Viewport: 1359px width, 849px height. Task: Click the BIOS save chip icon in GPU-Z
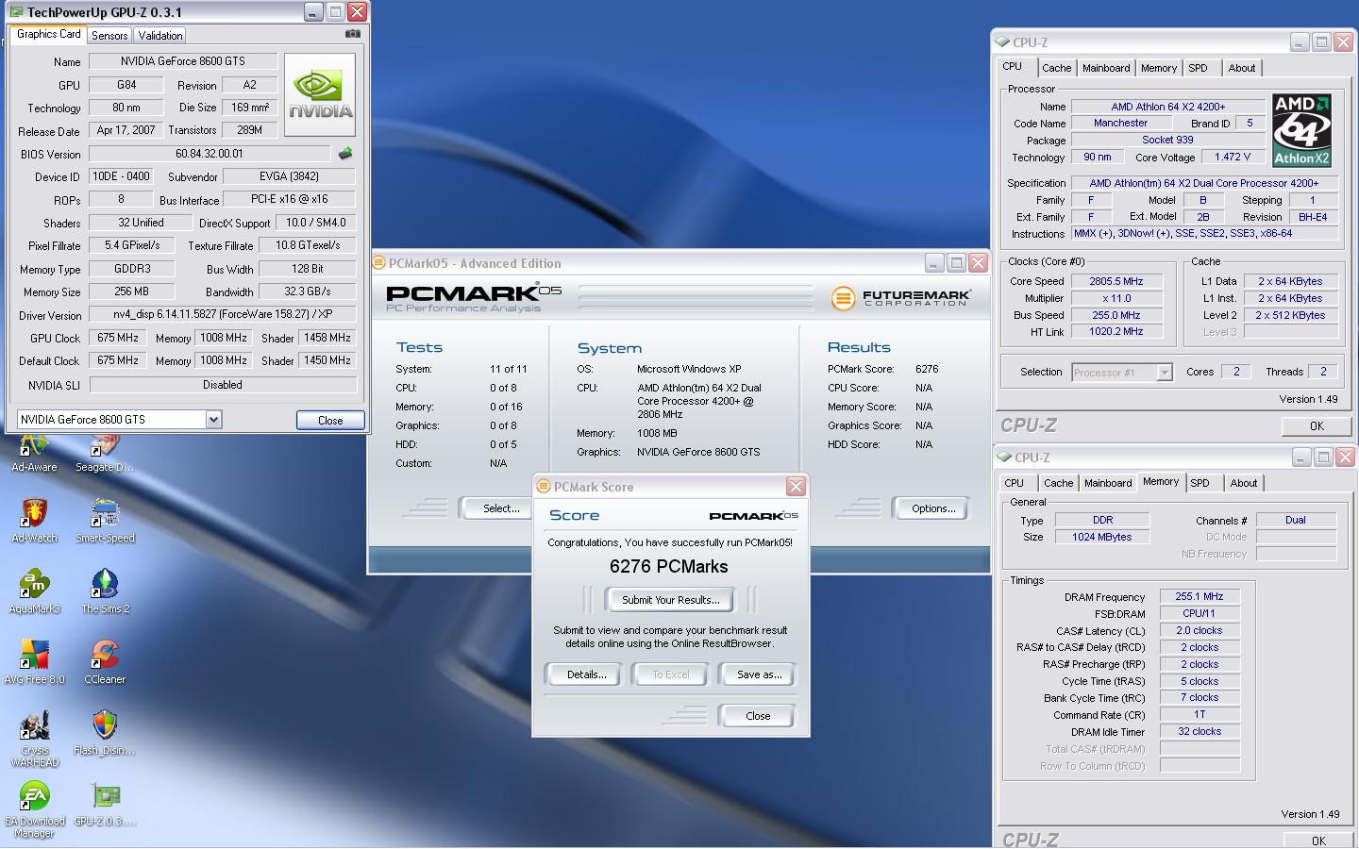coord(345,154)
